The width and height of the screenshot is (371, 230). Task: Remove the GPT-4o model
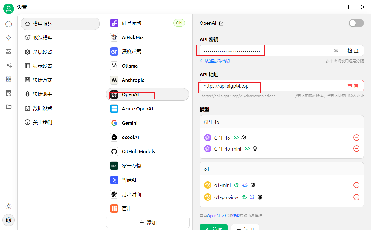356,138
